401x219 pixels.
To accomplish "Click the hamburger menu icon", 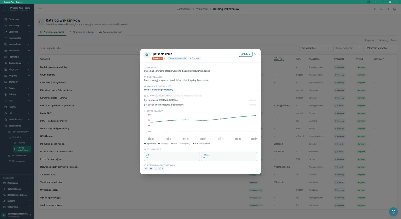I will (x=40, y=9).
